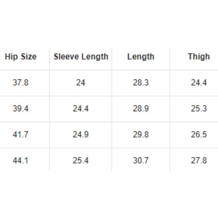
Task: Select length value 28.3
Action: coord(141,82)
